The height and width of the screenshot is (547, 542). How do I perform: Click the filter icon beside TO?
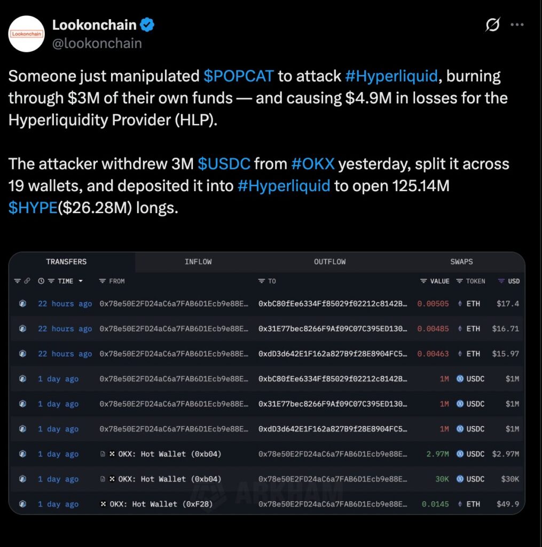262,281
